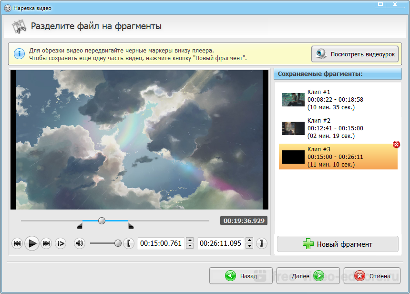
Task: Remove Клип #3 using the red X
Action: click(x=396, y=145)
